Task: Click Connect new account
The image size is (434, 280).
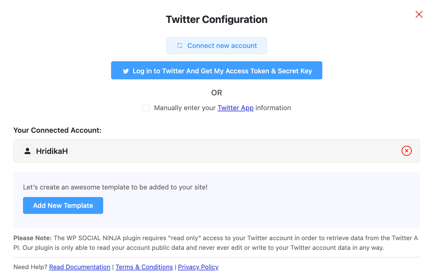Action: (216, 45)
